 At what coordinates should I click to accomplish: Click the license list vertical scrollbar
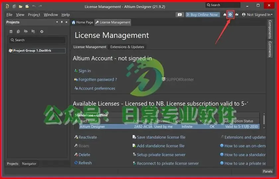click(x=264, y=121)
